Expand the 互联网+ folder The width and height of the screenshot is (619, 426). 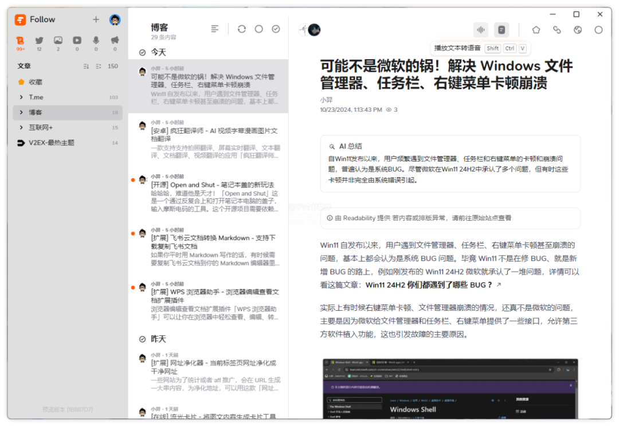(21, 127)
